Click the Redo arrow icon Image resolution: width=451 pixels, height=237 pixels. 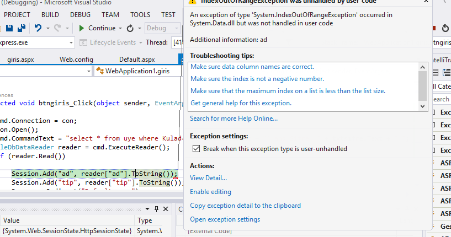click(57, 28)
